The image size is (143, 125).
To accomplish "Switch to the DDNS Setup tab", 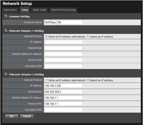I will (40, 10).
